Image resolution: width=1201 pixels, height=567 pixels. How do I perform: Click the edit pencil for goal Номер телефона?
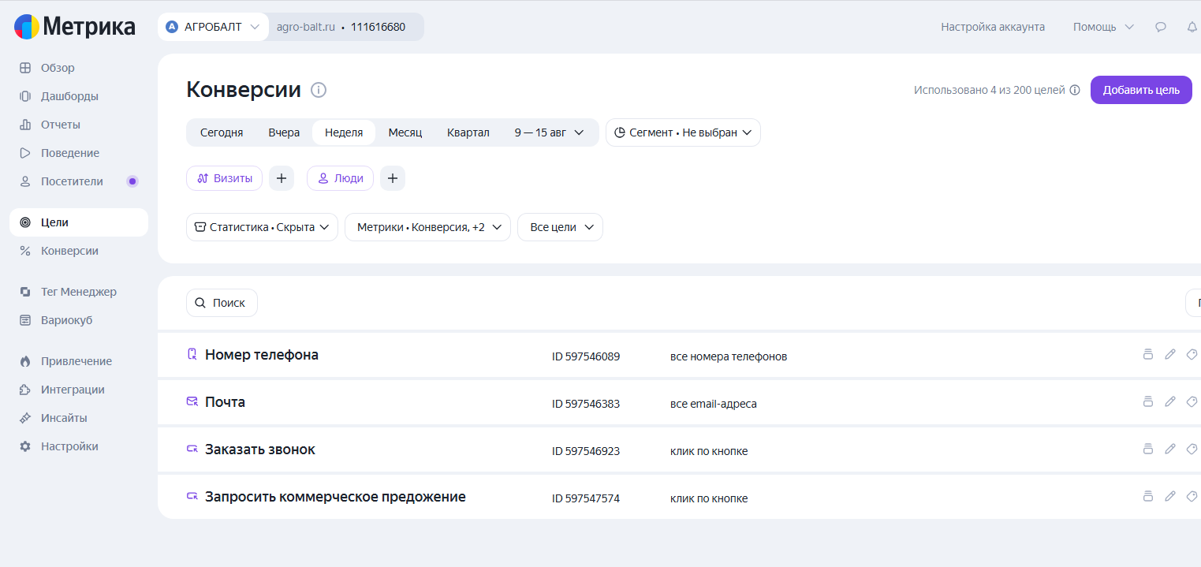[x=1170, y=354]
